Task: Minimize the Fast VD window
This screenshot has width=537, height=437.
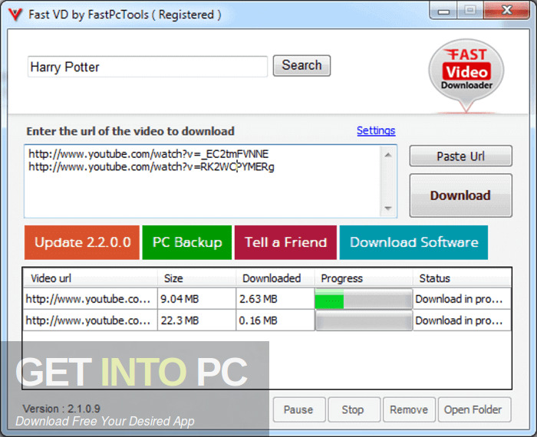Action: coord(443,11)
